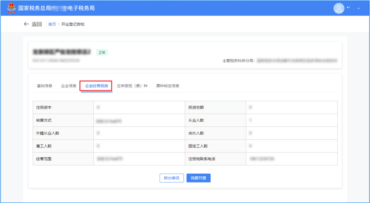
Task: Click the 主管税务科所分局 label
Action: [238, 61]
